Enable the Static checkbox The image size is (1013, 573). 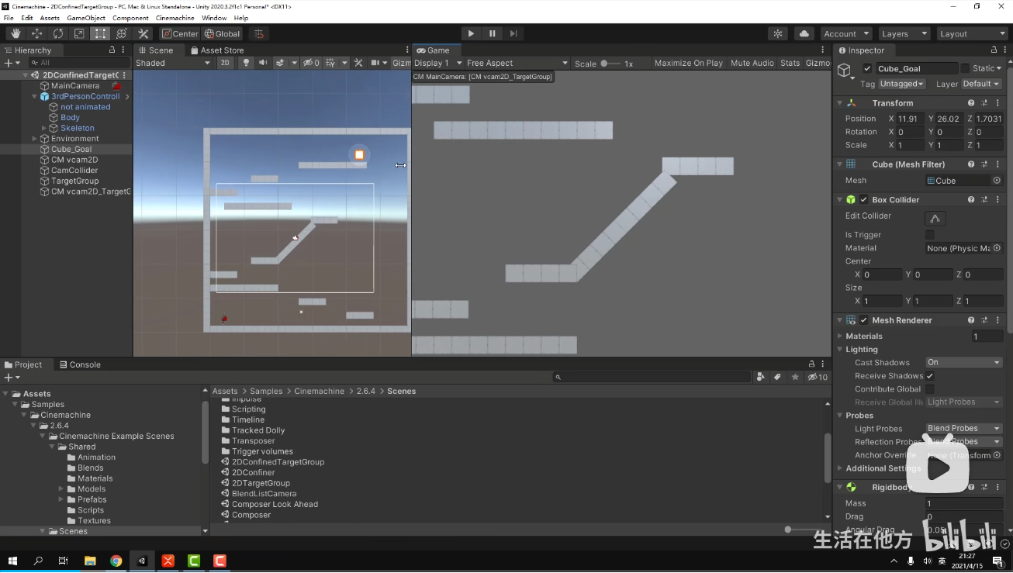coord(965,68)
